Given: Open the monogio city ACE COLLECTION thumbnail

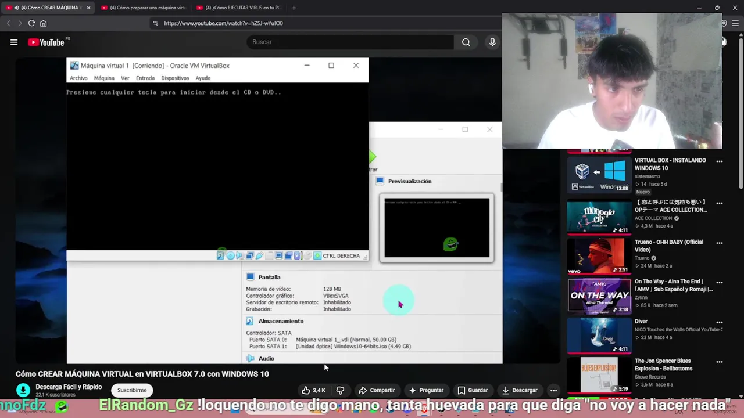Looking at the screenshot, I should point(599,217).
